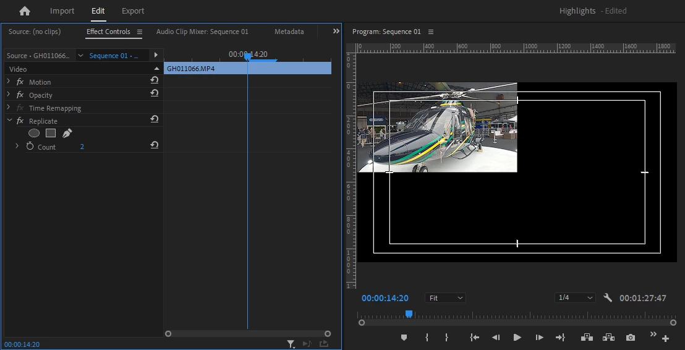Select the ellipse mask tool under Replicate

point(34,133)
